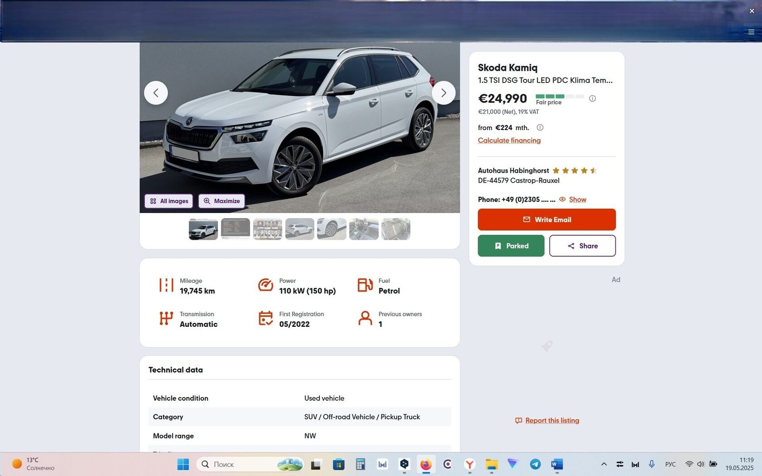Open Report this listing link
The height and width of the screenshot is (476, 762).
552,421
